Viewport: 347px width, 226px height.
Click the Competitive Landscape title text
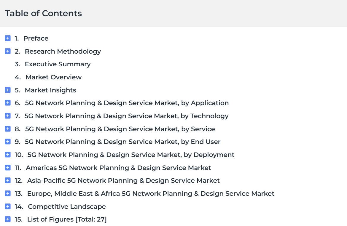[67, 206]
